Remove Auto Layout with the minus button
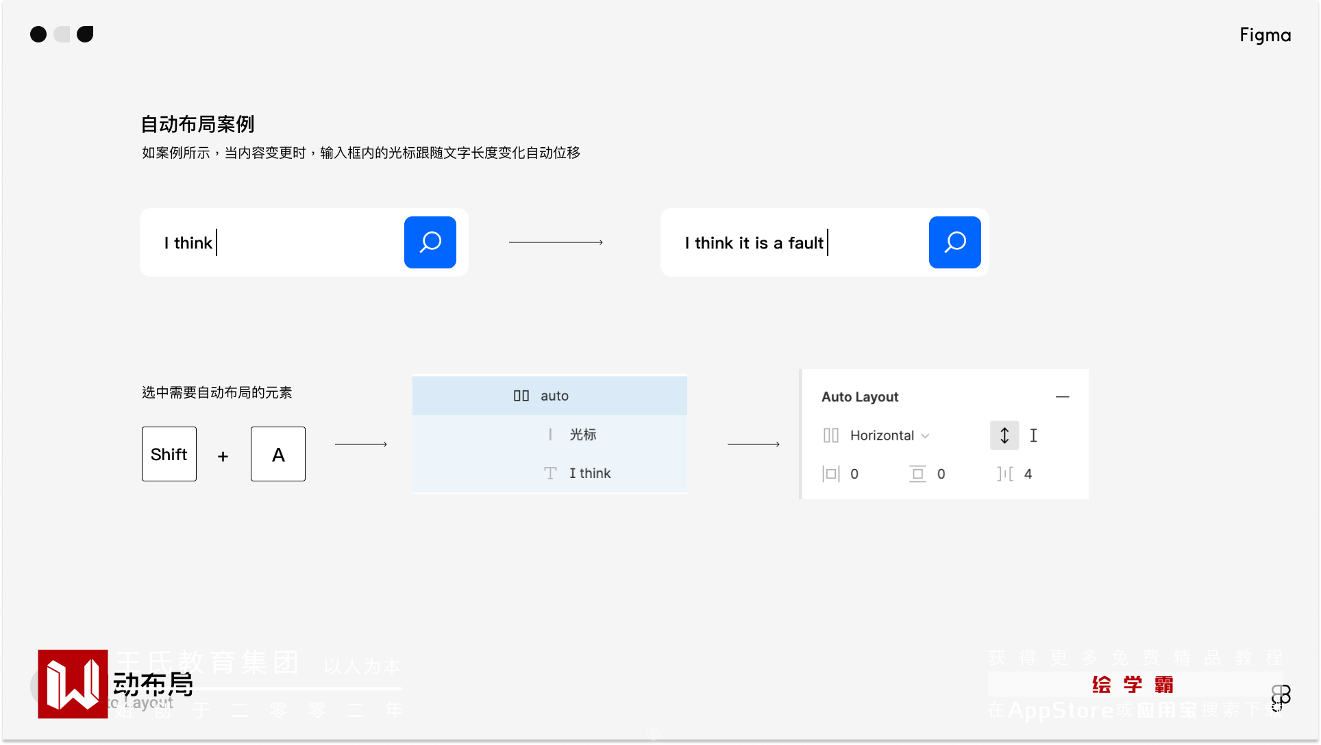The width and height of the screenshot is (1321, 745). pos(1062,396)
